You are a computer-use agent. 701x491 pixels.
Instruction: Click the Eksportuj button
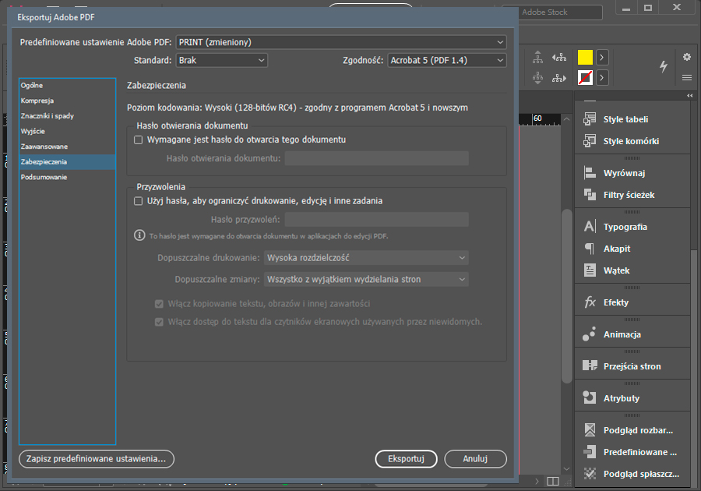pyautogui.click(x=406, y=459)
